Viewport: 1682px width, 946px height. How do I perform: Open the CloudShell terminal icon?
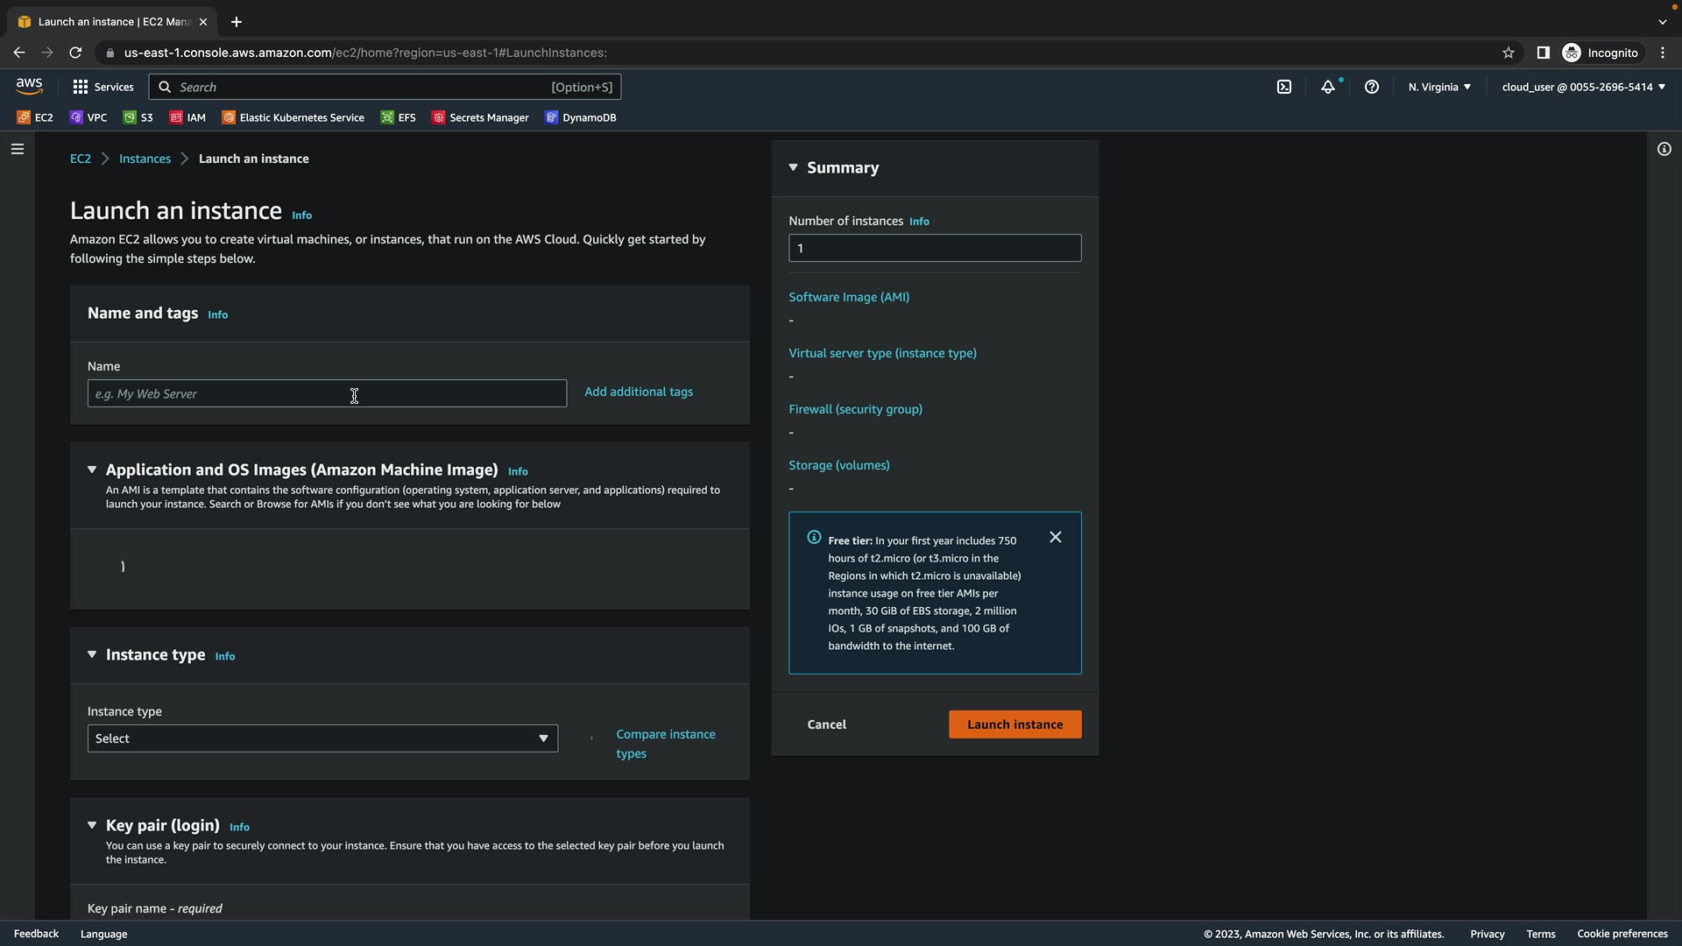[1284, 87]
